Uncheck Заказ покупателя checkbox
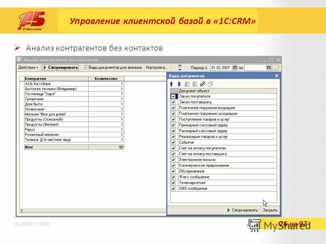This screenshot has width=326, height=244. point(173,96)
